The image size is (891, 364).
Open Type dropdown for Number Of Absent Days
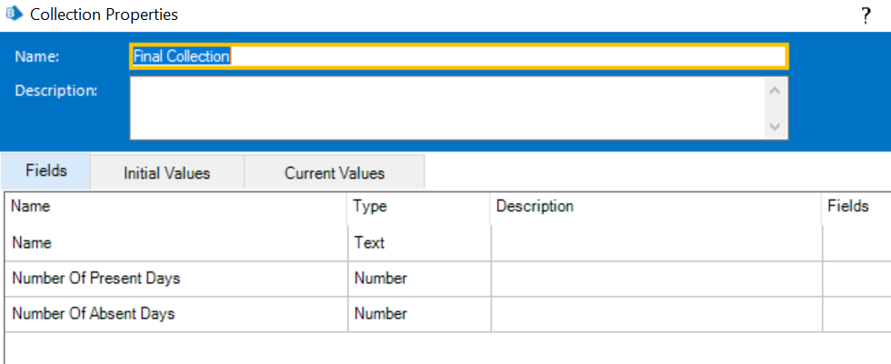[x=418, y=314]
